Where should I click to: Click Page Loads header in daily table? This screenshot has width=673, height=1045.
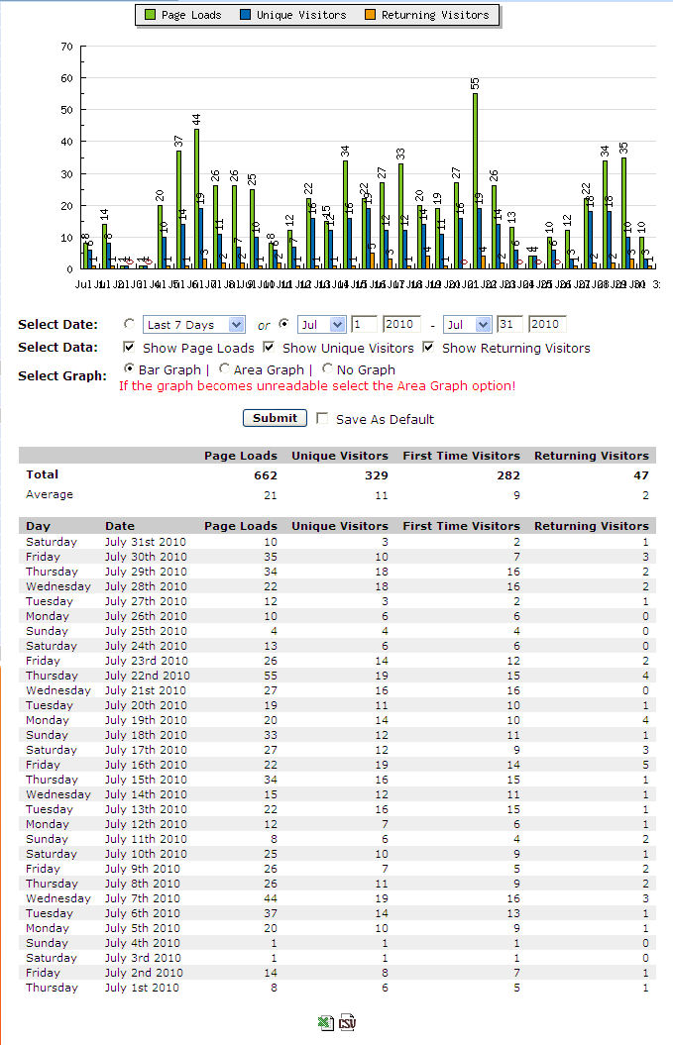click(240, 526)
